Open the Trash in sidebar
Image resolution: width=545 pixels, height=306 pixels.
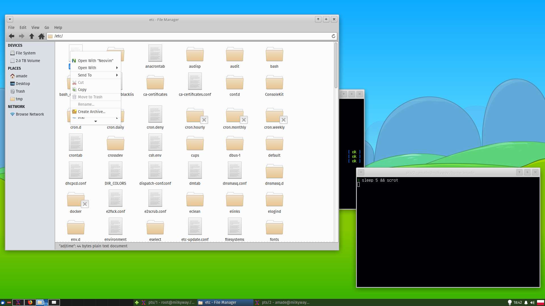(x=20, y=91)
